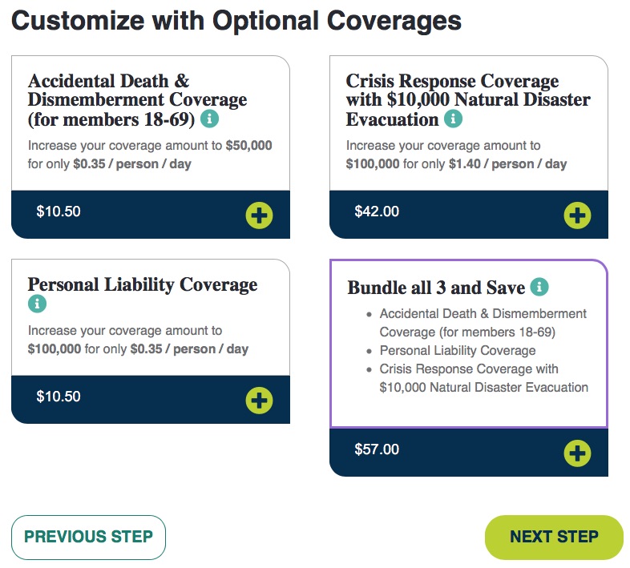
Task: Click the Customize with Optional Coverages heading
Action: point(236,21)
